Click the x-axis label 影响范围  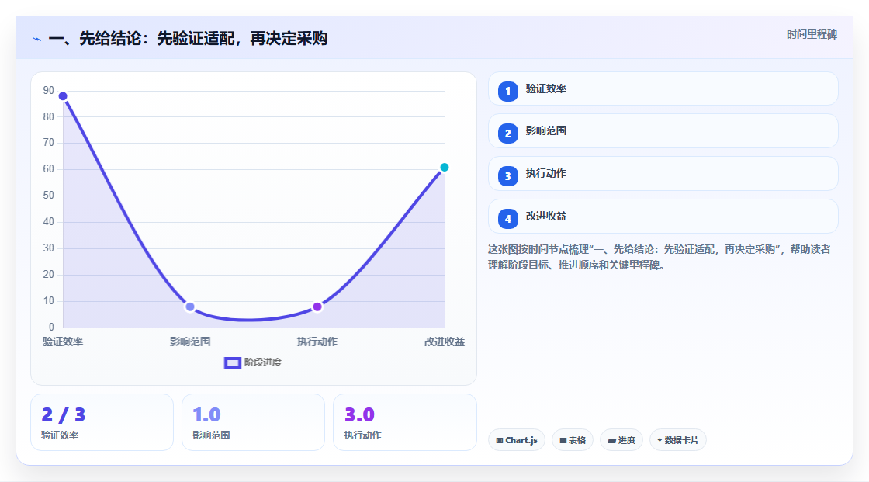coord(190,342)
